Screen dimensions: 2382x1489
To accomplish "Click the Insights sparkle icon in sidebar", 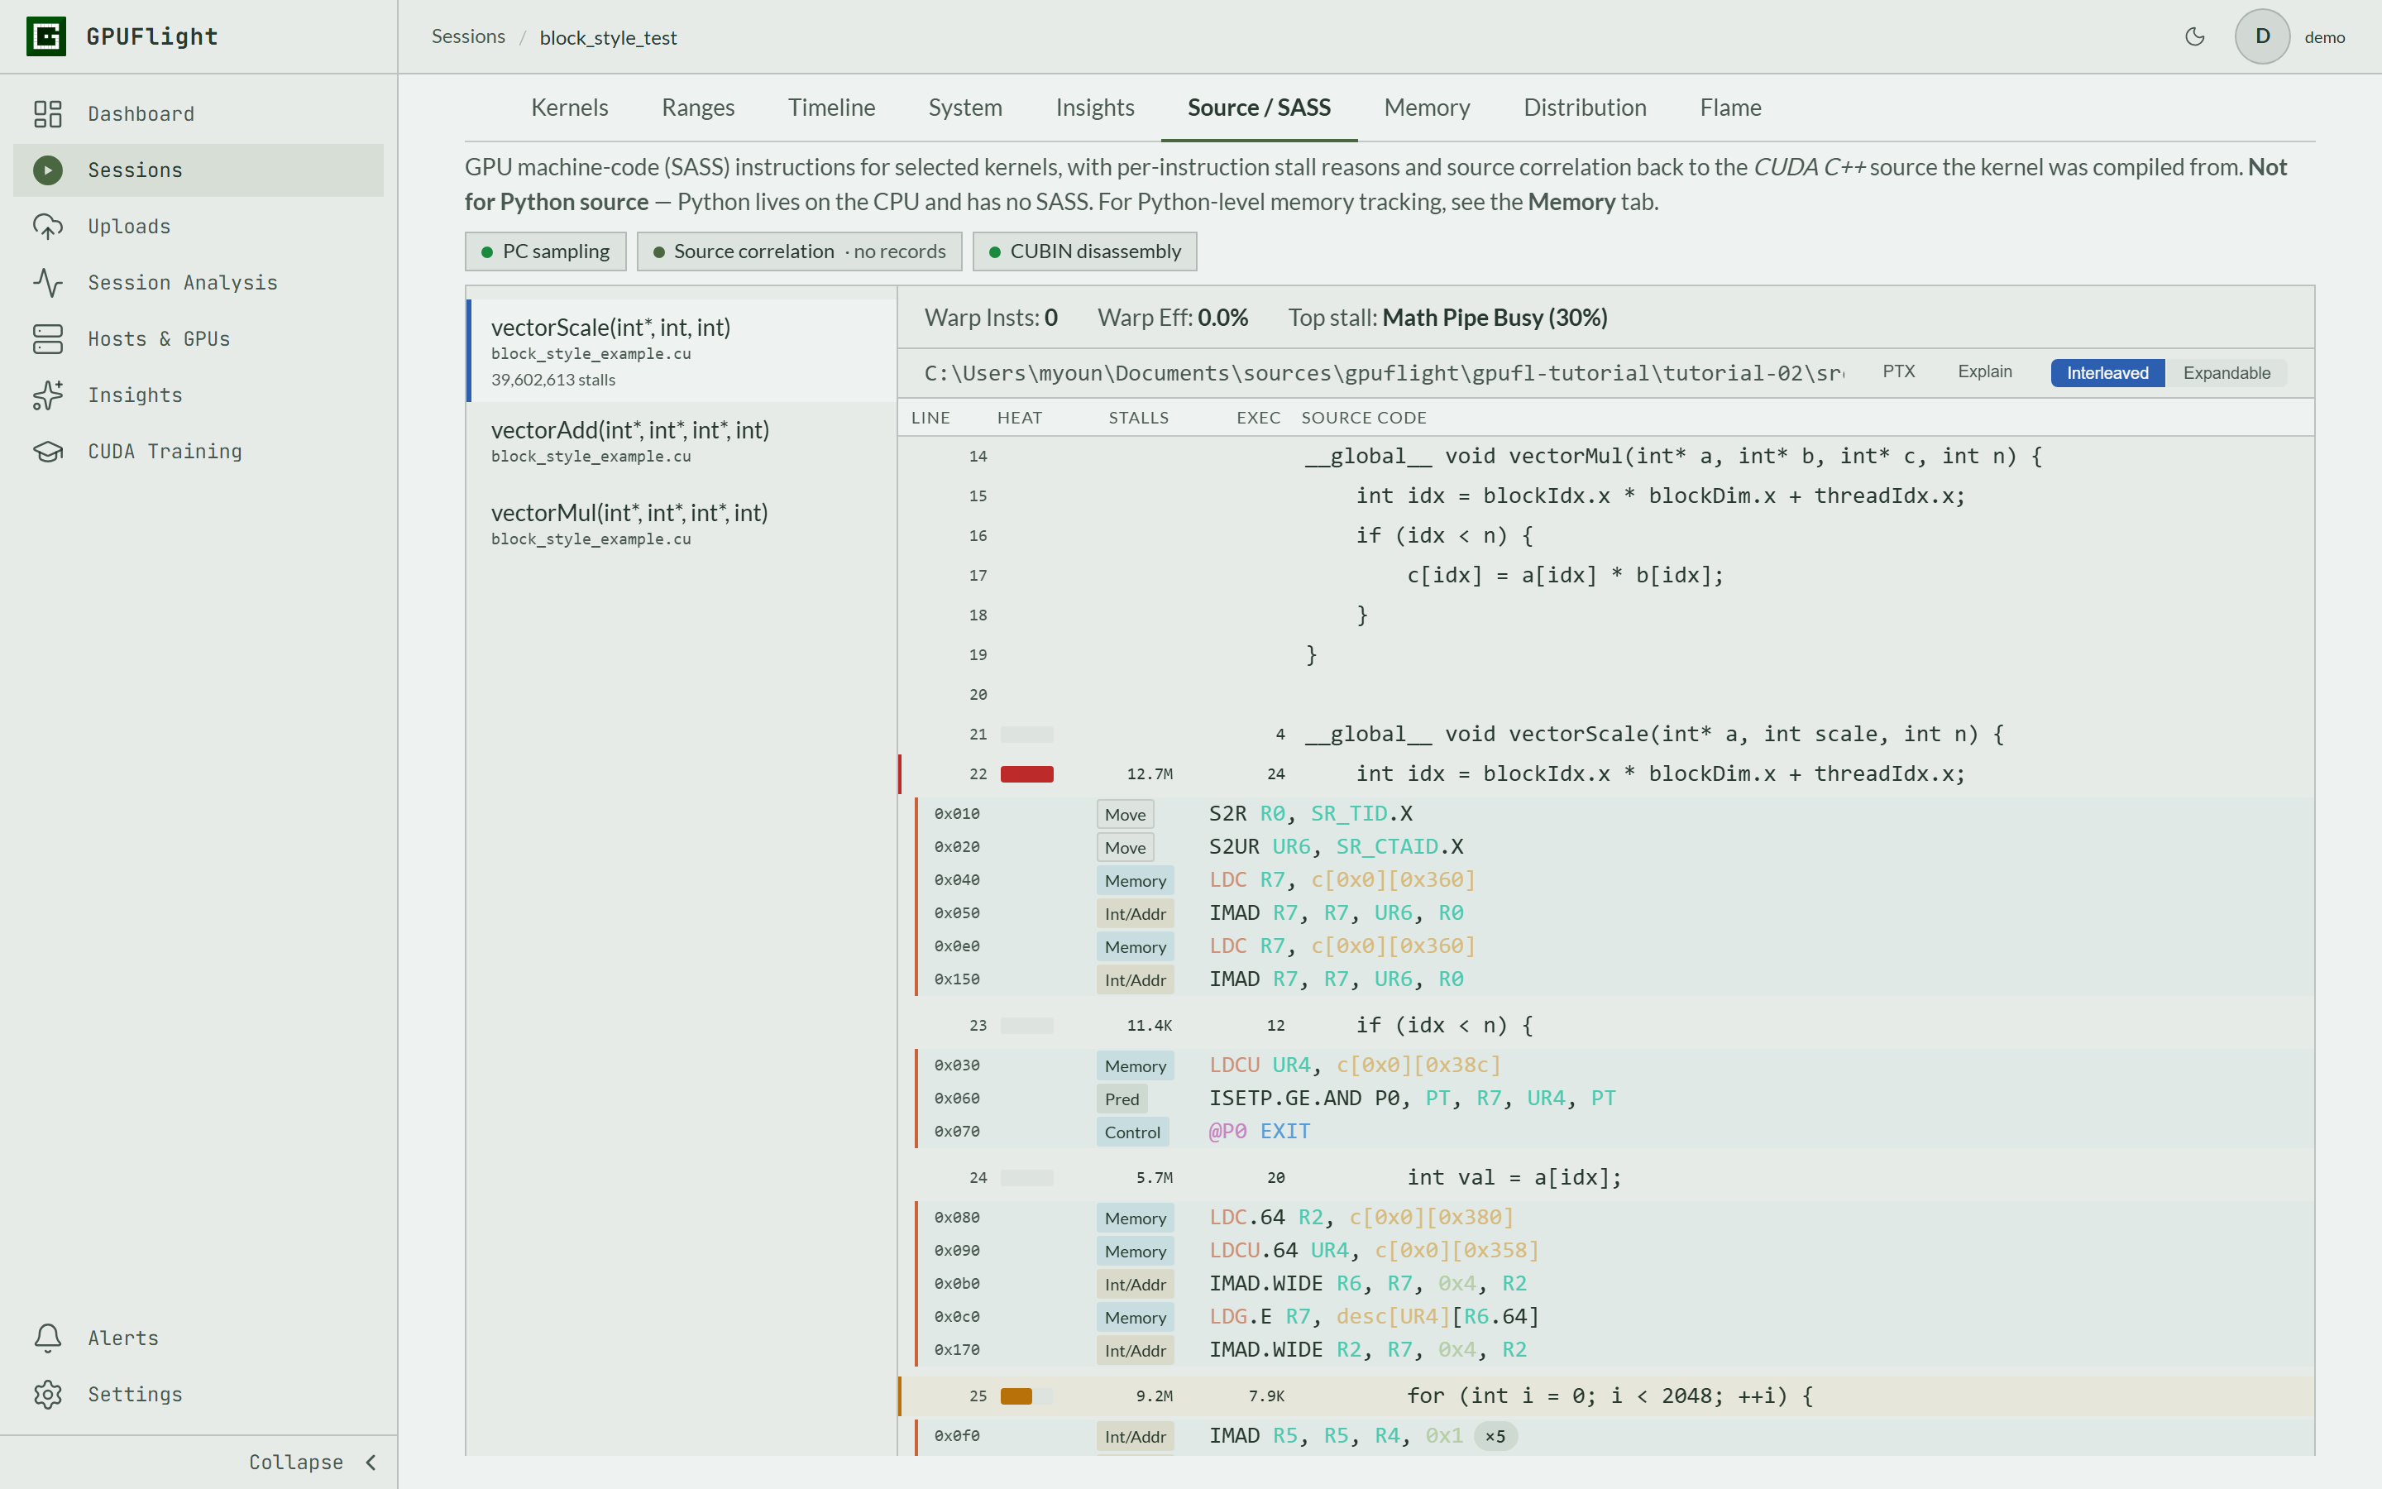I will click(47, 395).
